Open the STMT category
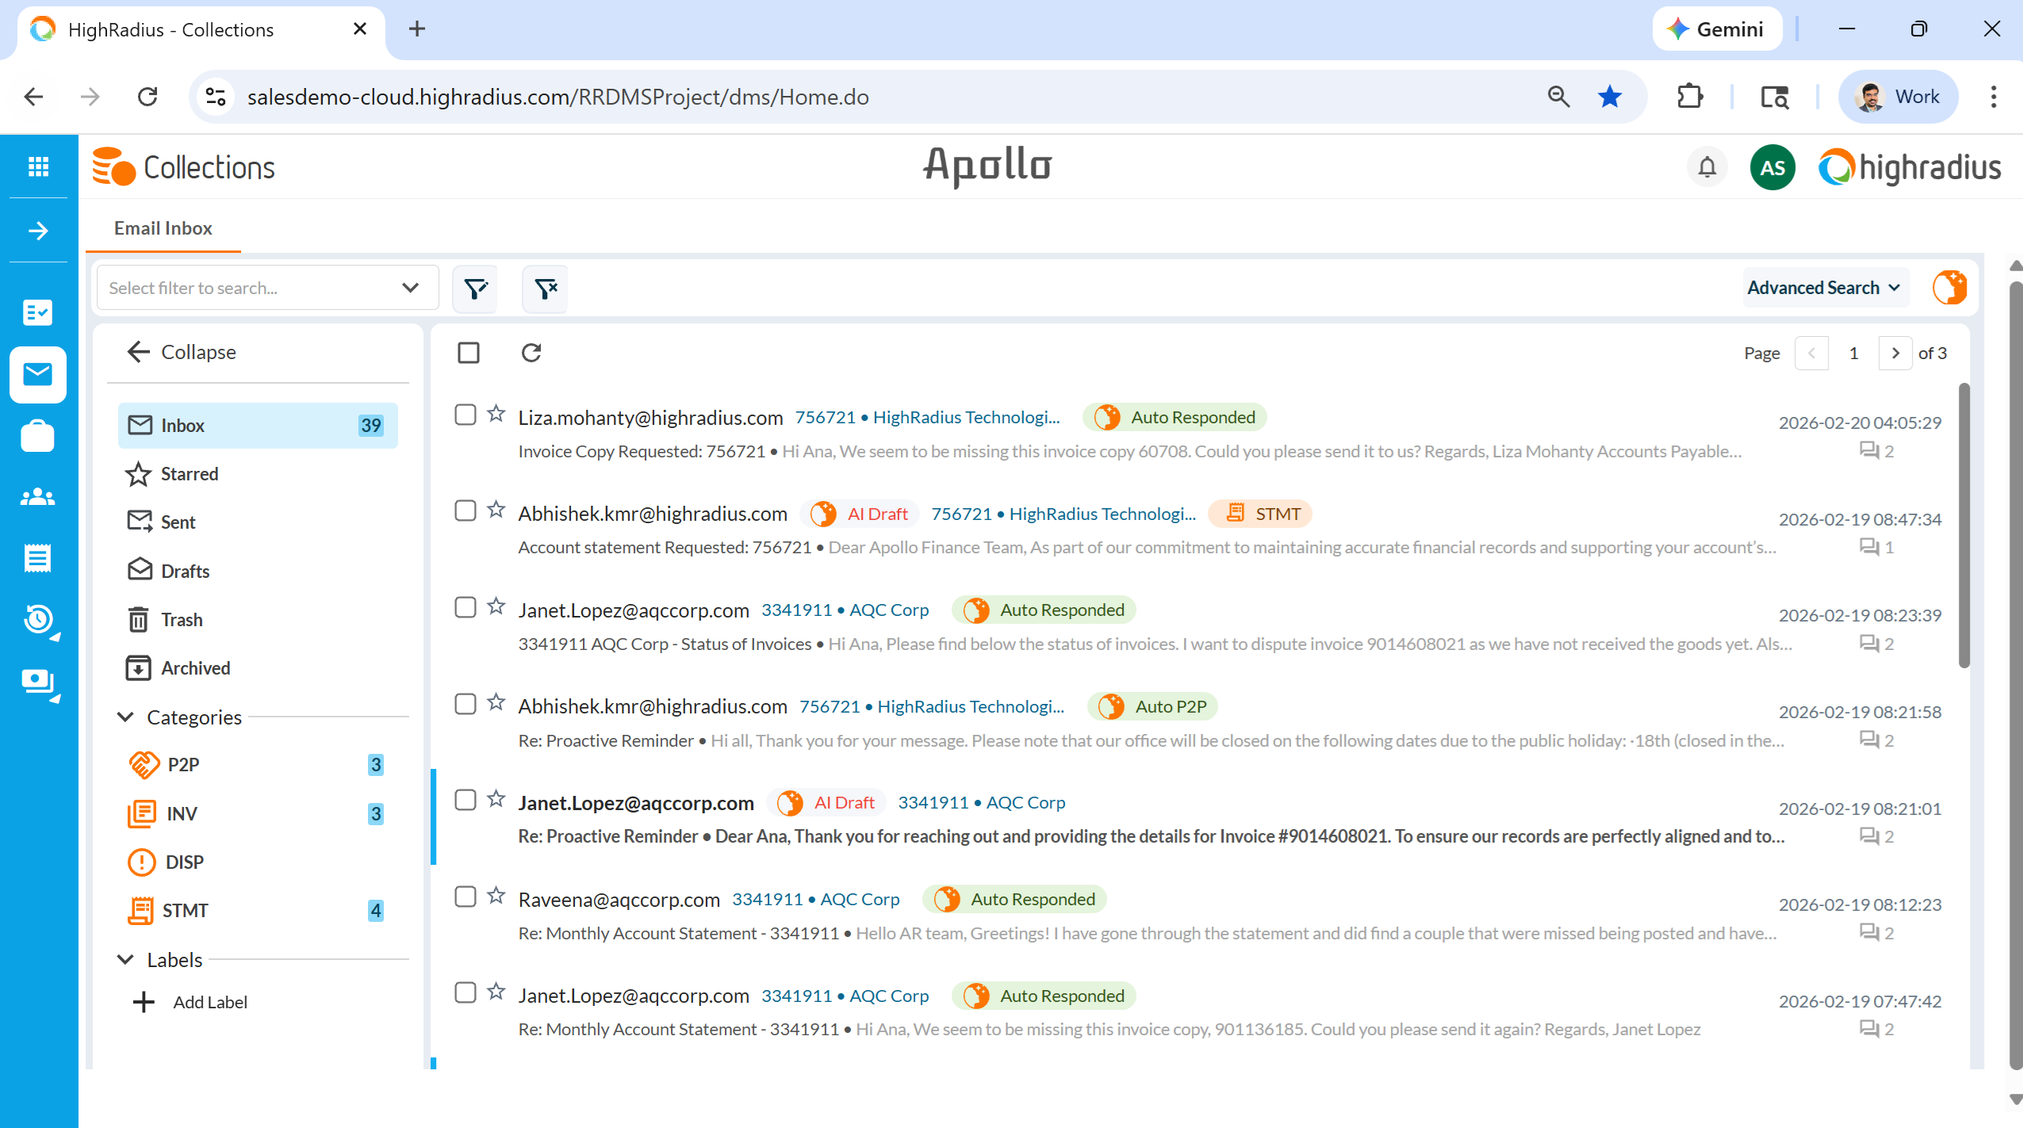Image resolution: width=2023 pixels, height=1128 pixels. (x=185, y=910)
